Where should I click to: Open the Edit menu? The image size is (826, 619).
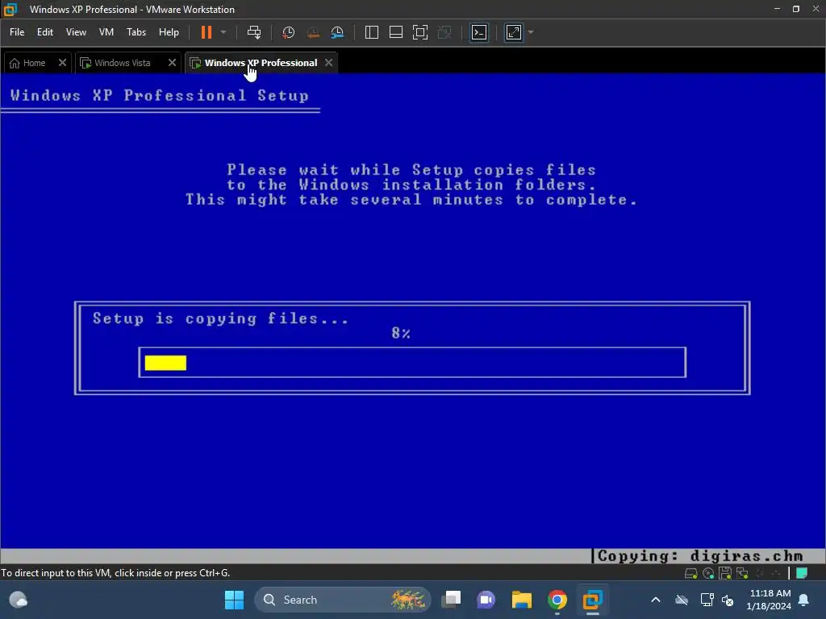[x=45, y=32]
